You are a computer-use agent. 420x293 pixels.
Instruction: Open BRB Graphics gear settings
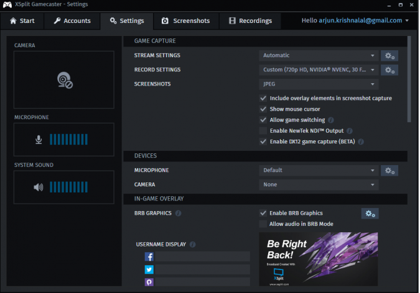[370, 213]
